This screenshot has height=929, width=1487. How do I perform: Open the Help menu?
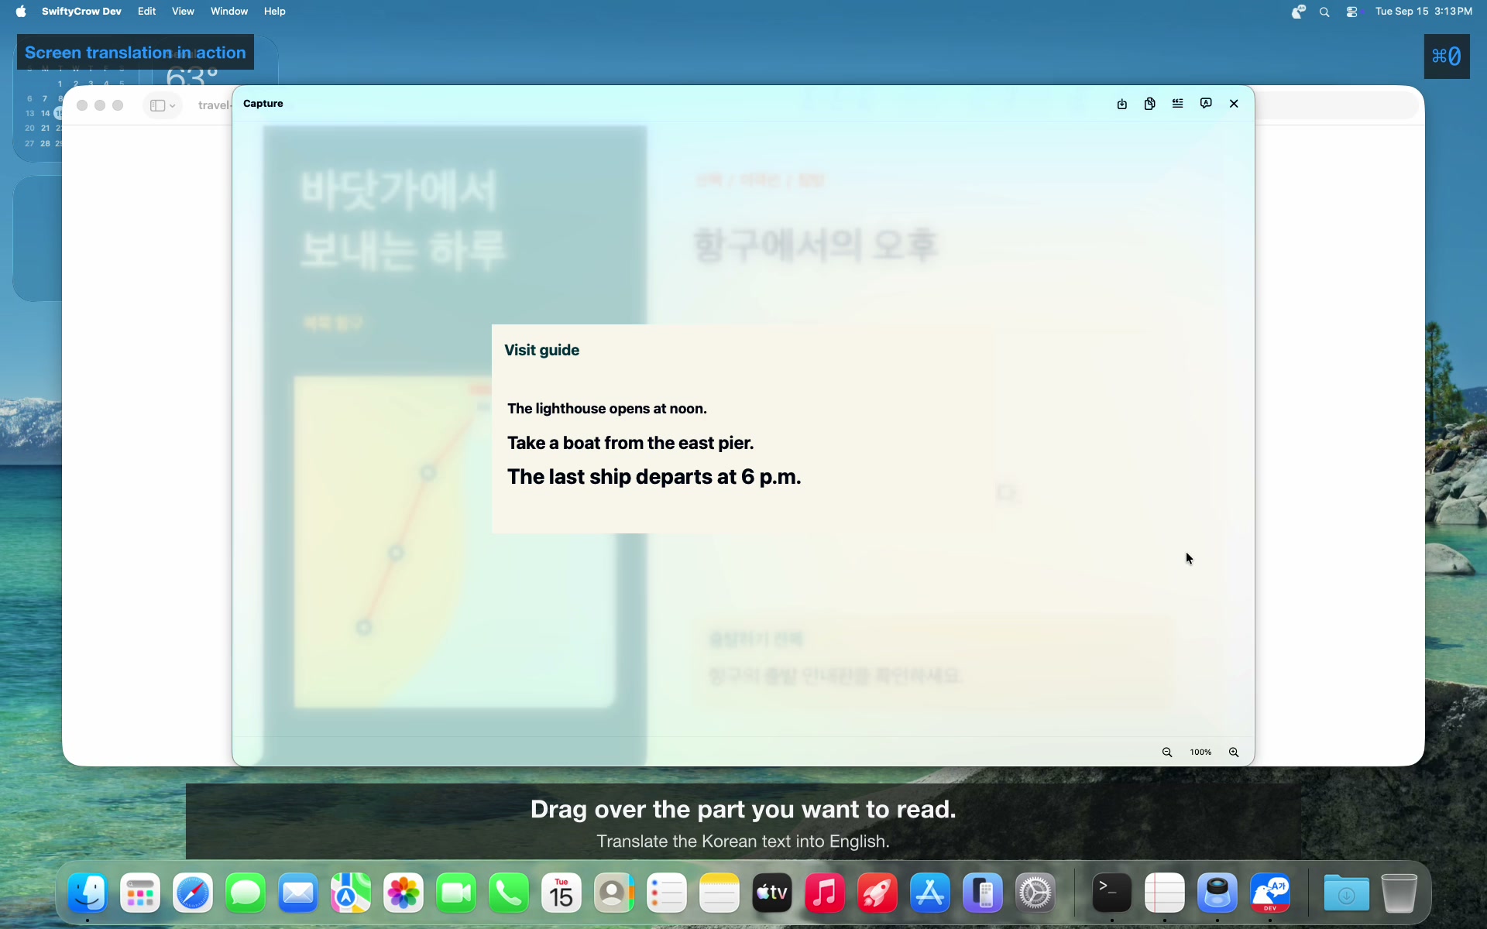(x=274, y=12)
